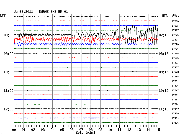The width and height of the screenshot is (180, 137).
Task: Click the DC value '17716'
Action: coord(175,44)
